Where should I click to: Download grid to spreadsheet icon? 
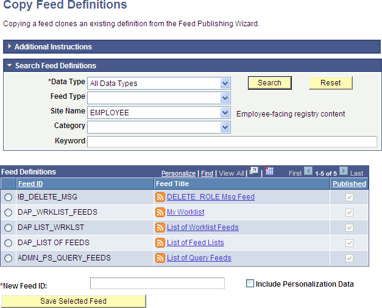pyautogui.click(x=269, y=171)
